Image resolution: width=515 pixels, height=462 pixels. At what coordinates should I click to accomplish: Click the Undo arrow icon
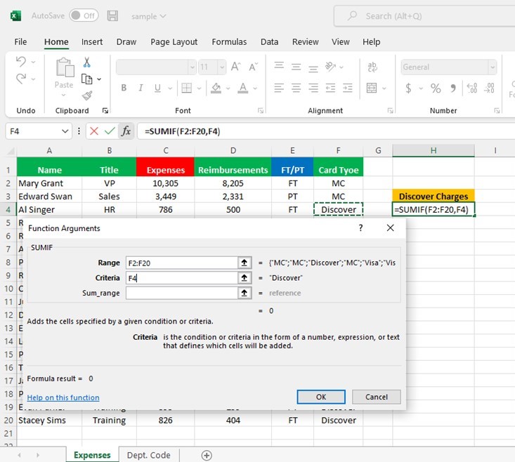[x=21, y=61]
